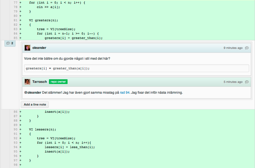The image size is (255, 168).
Task: Open the Tarrasch username link
Action: pyautogui.click(x=40, y=82)
